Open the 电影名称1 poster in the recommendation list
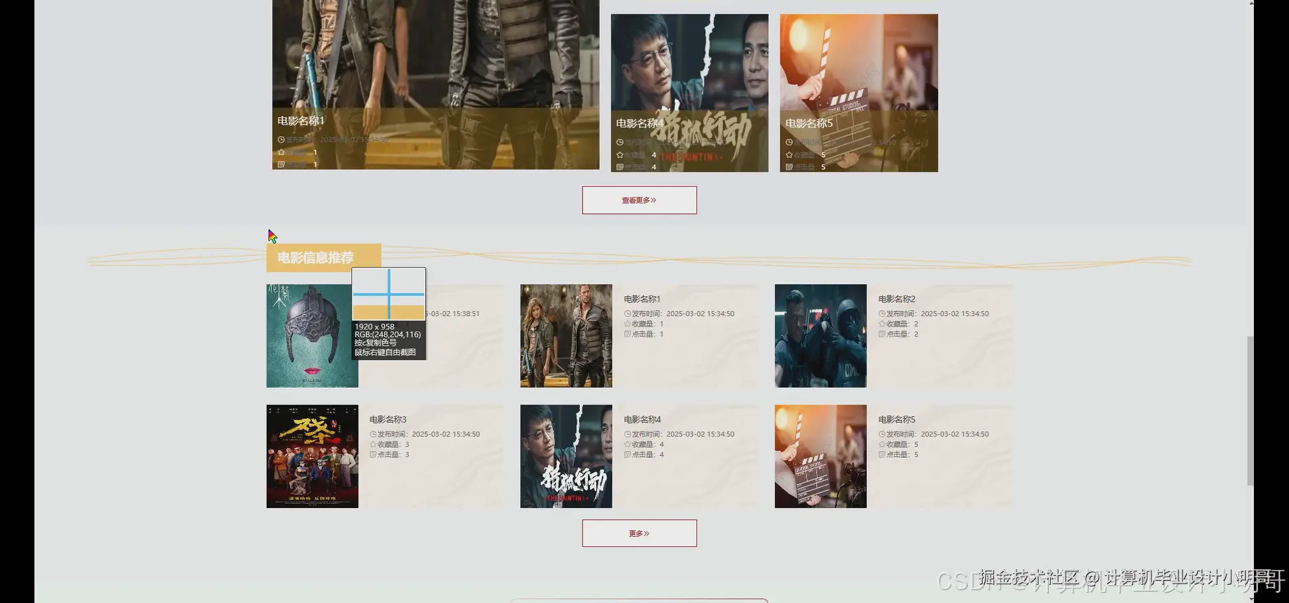 [566, 336]
